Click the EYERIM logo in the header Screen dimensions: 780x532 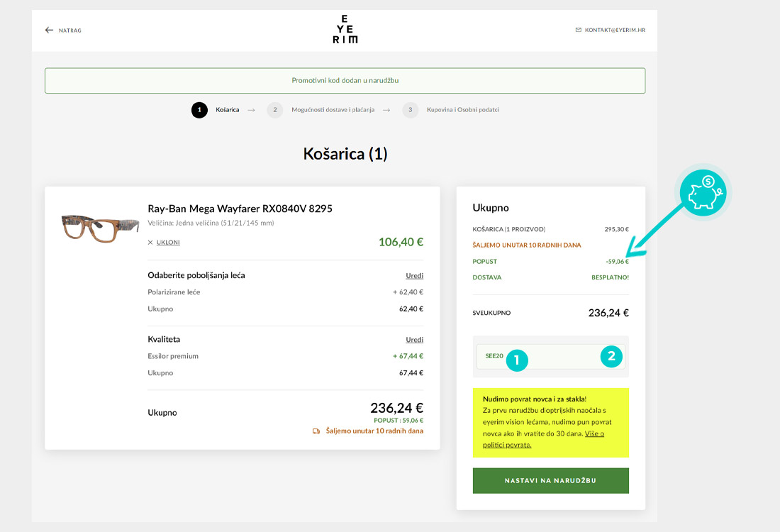tap(345, 29)
